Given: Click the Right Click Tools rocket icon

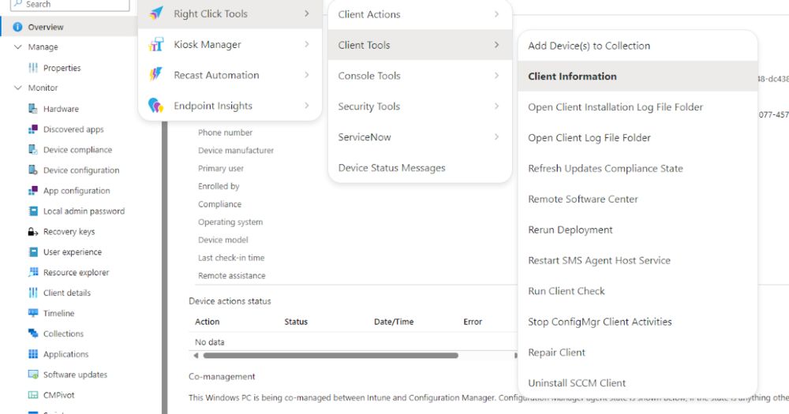Looking at the screenshot, I should (156, 13).
